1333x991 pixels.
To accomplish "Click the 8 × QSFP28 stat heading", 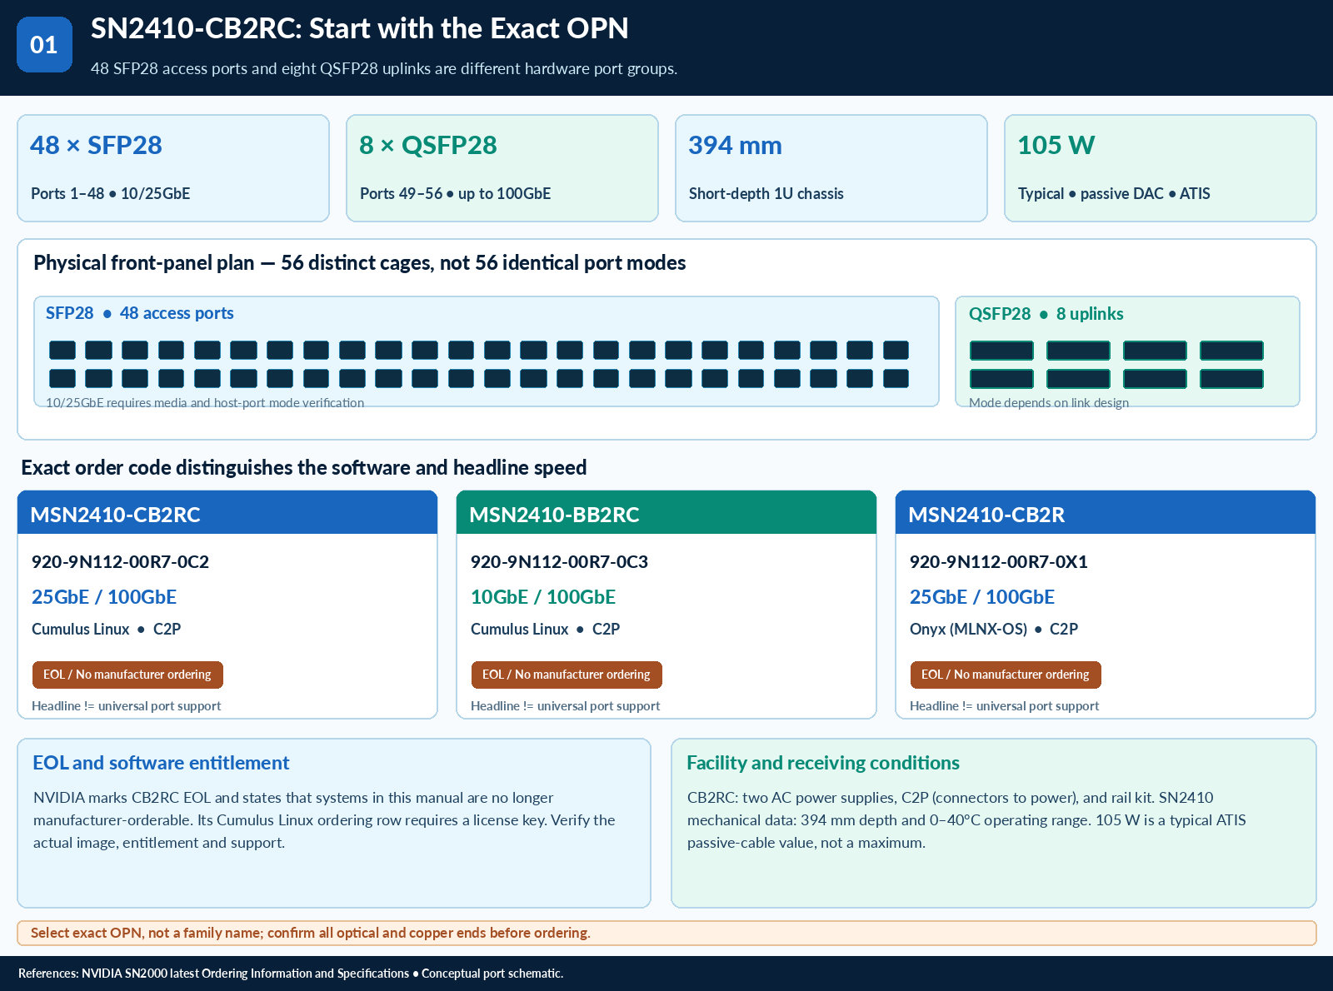I will tap(428, 145).
